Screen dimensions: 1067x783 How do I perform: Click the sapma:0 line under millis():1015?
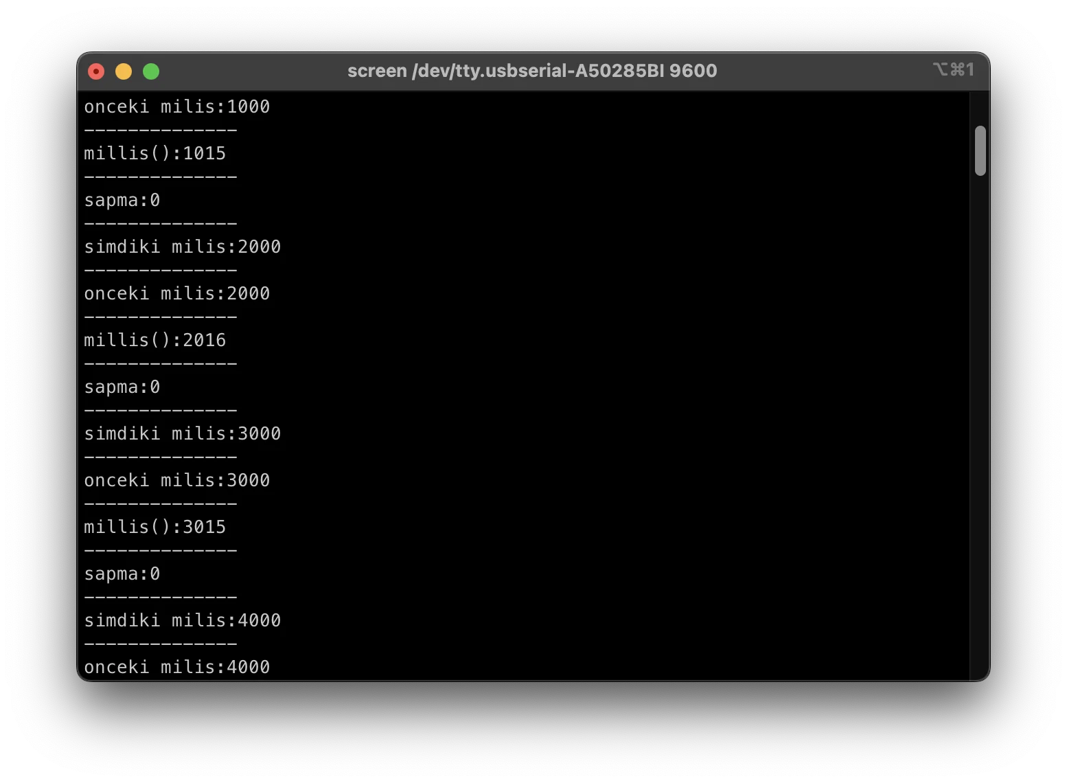(122, 200)
